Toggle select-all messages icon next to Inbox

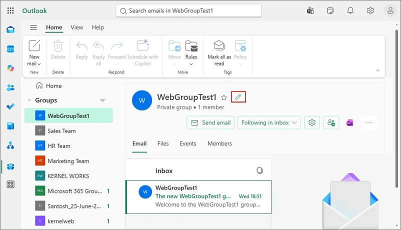pyautogui.click(x=259, y=170)
